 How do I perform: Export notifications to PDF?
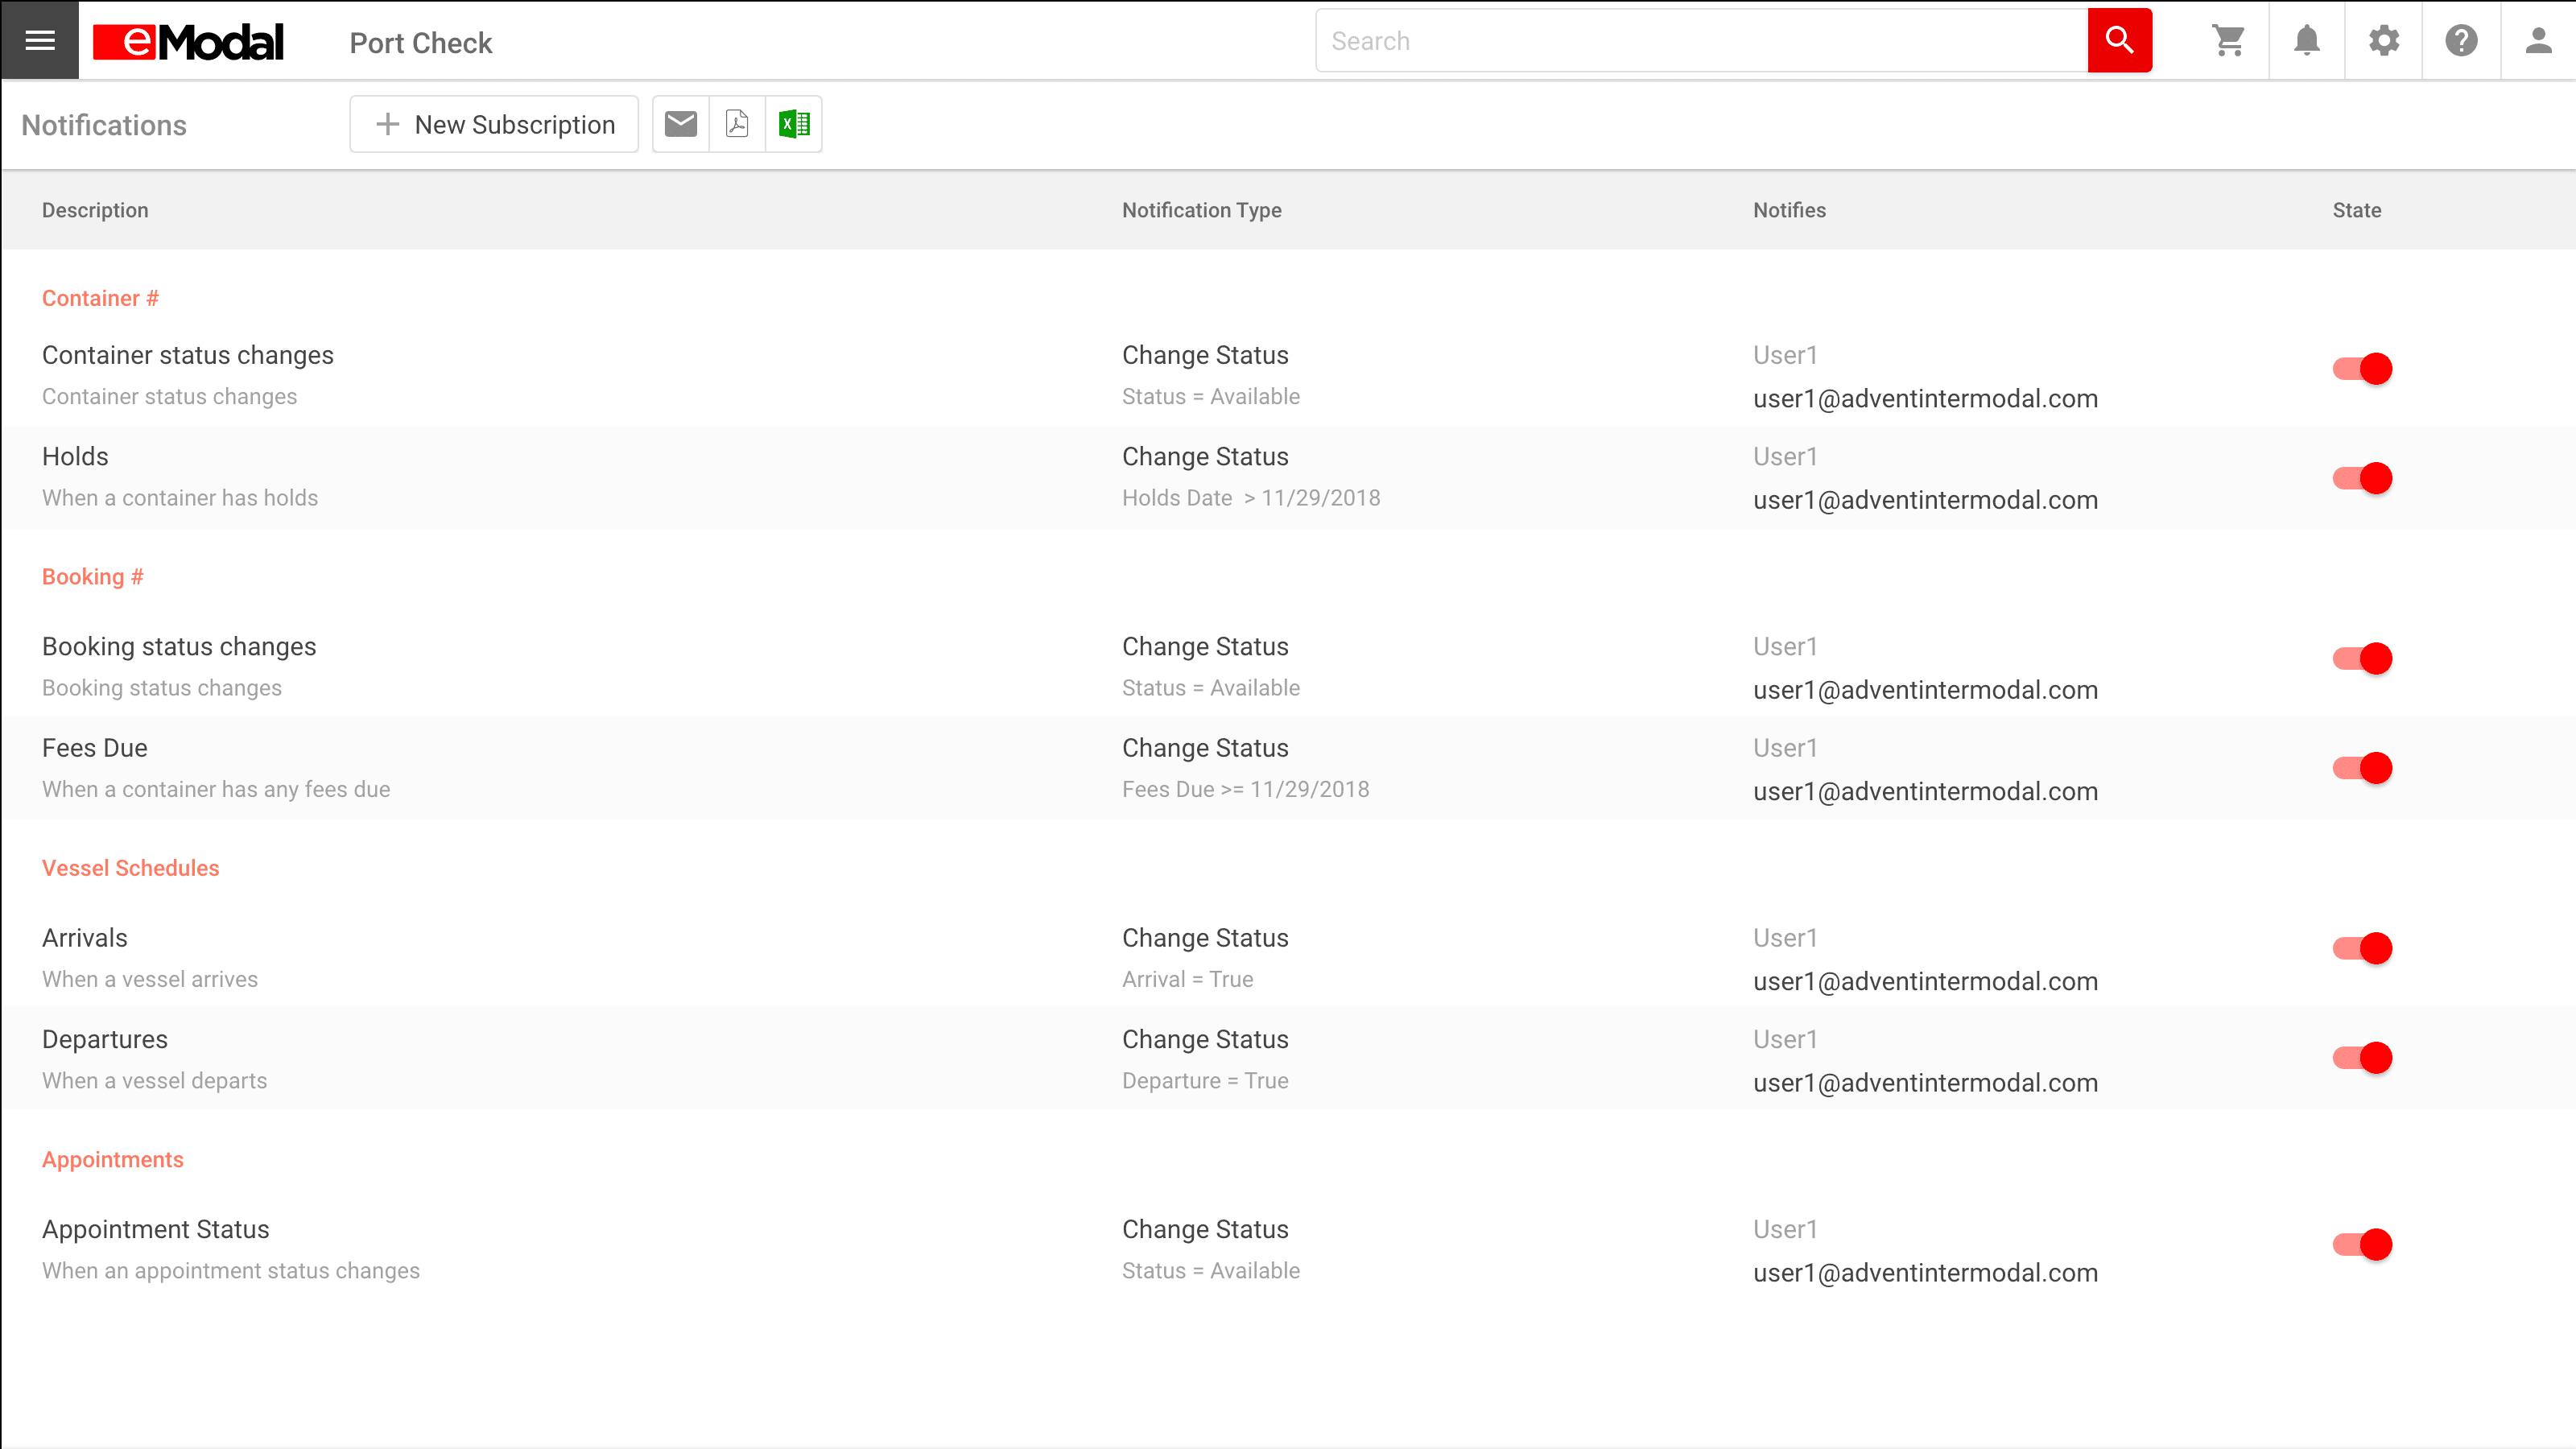click(737, 124)
